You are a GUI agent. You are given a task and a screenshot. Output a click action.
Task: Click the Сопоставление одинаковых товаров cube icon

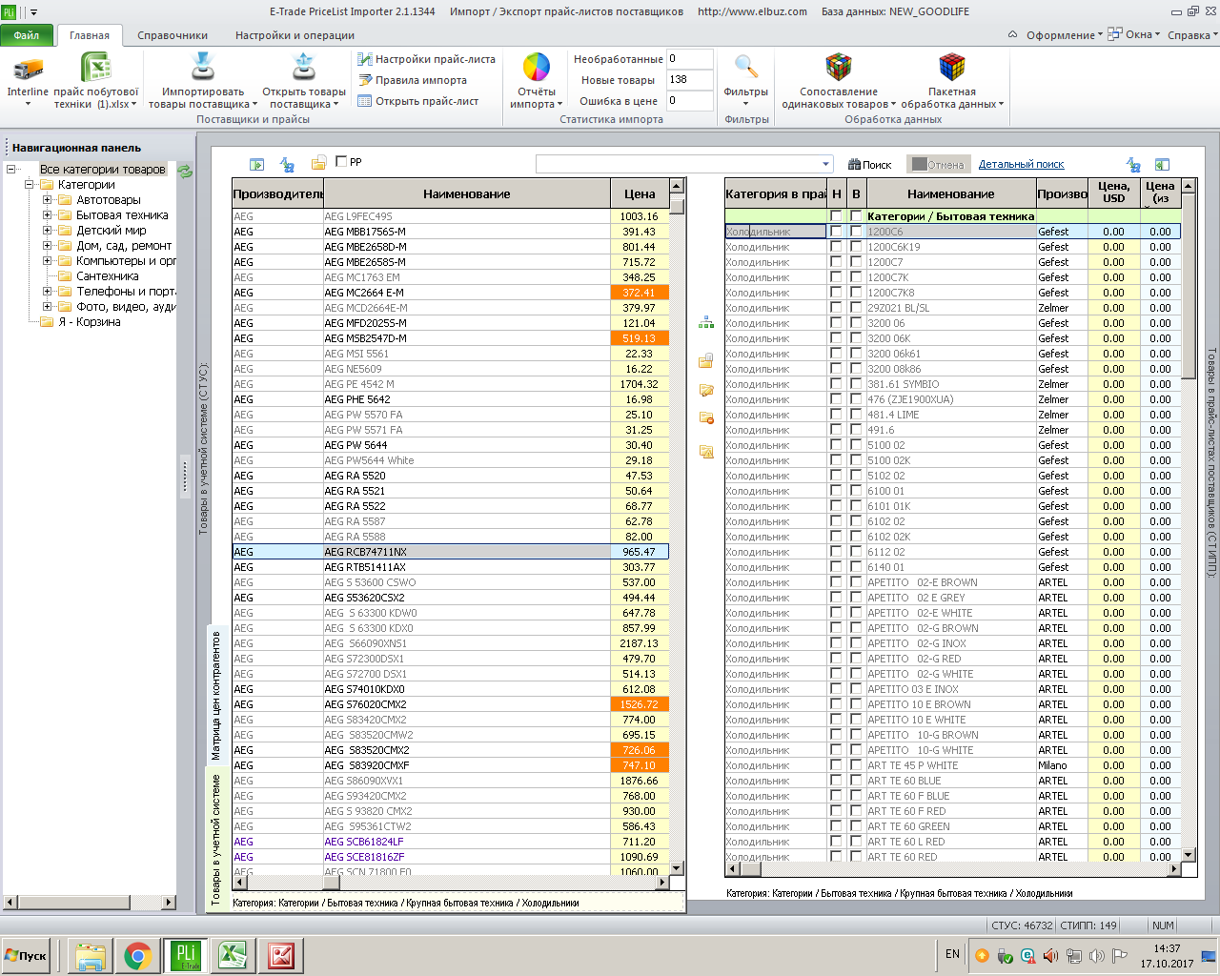click(x=839, y=68)
